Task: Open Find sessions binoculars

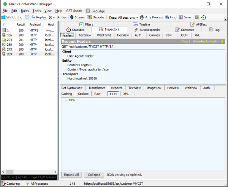Action: pyautogui.click(x=171, y=17)
